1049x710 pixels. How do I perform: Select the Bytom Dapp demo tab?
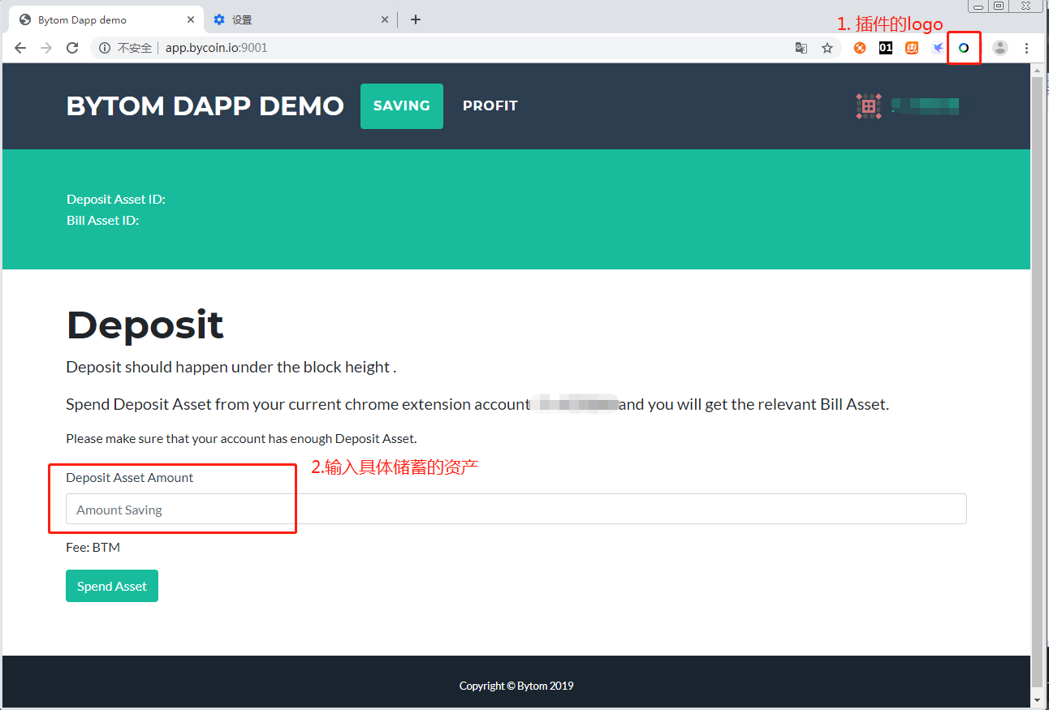click(x=106, y=19)
